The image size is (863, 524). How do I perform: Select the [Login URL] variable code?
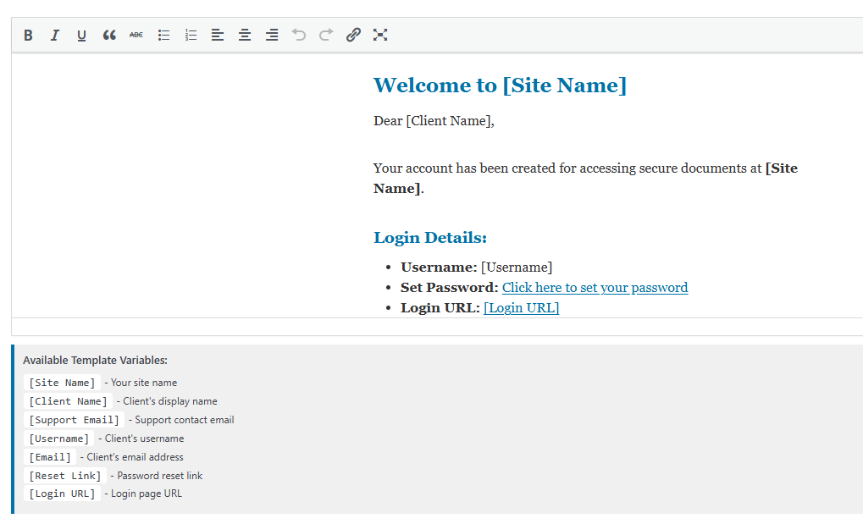62,494
